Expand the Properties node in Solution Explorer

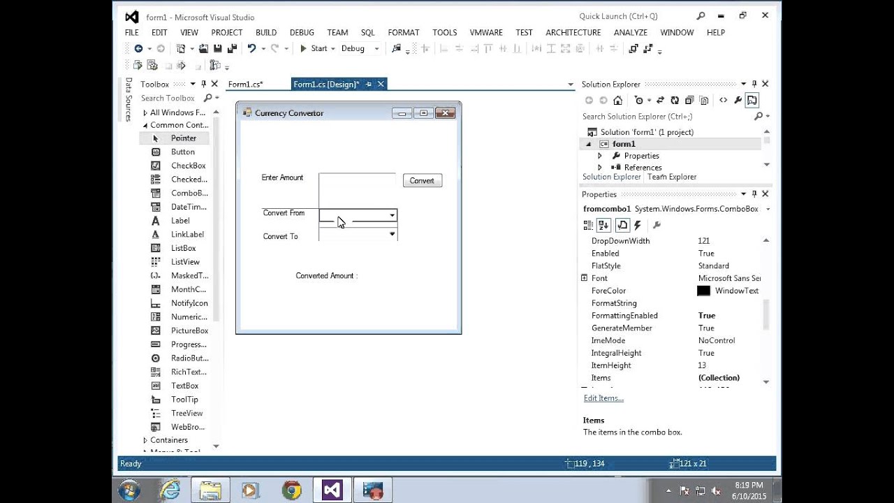[599, 156]
